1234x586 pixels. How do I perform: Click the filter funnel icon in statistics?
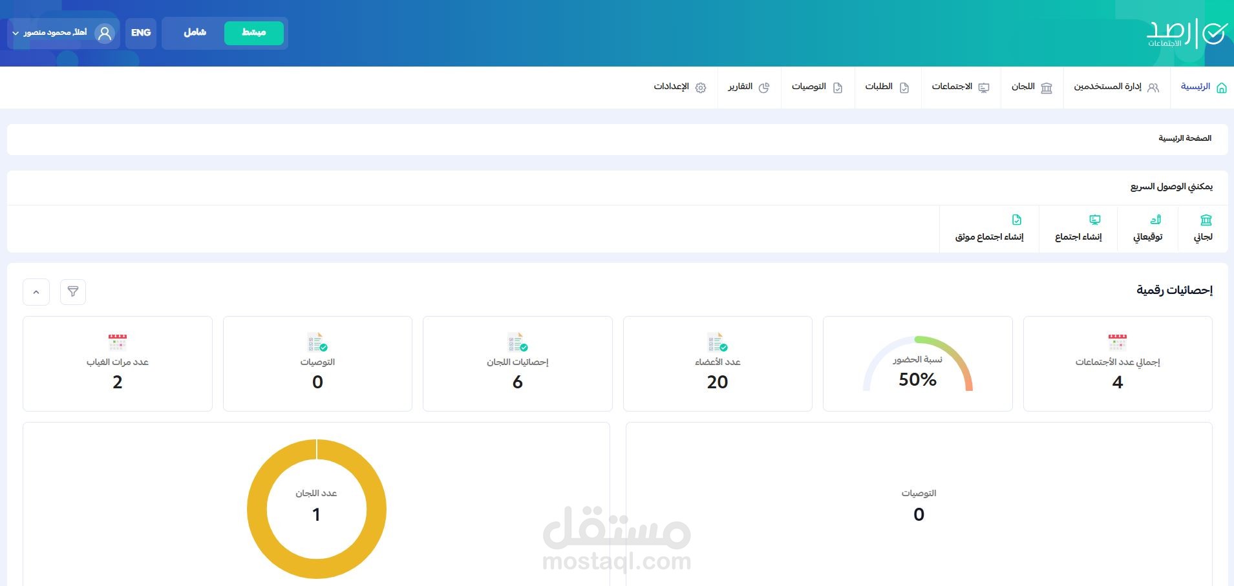(73, 292)
